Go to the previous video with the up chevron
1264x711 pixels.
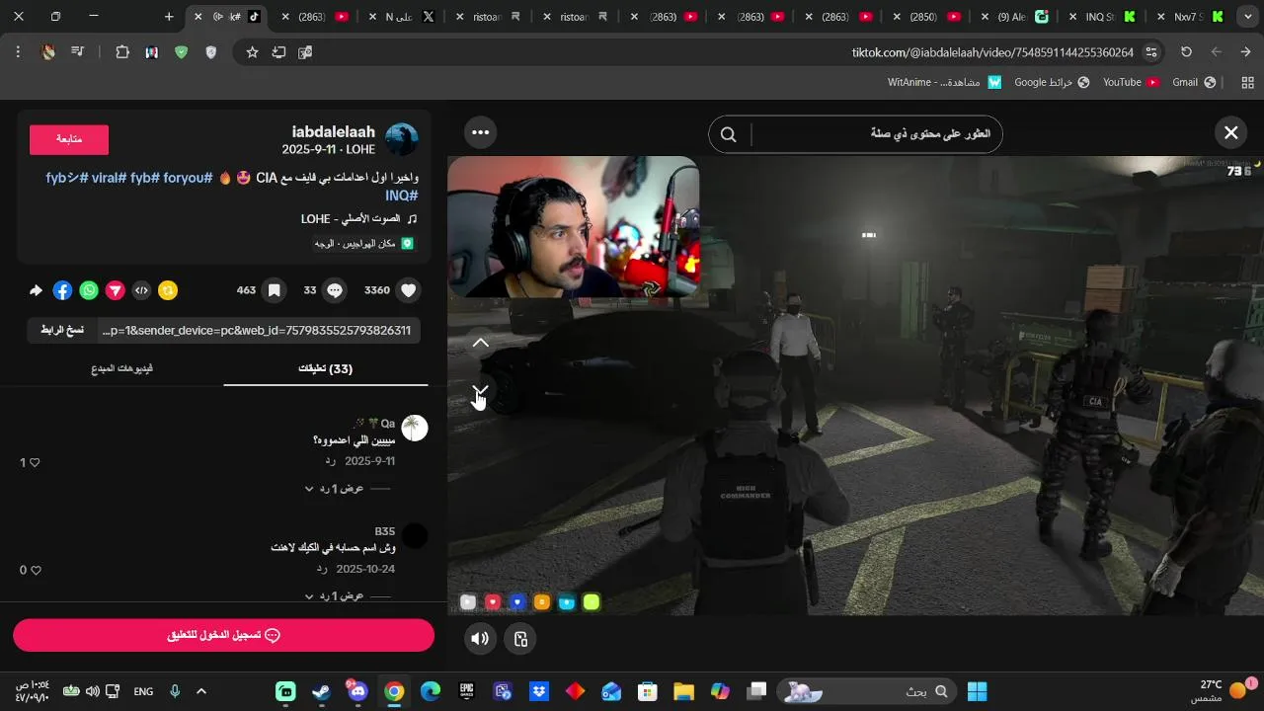480,343
